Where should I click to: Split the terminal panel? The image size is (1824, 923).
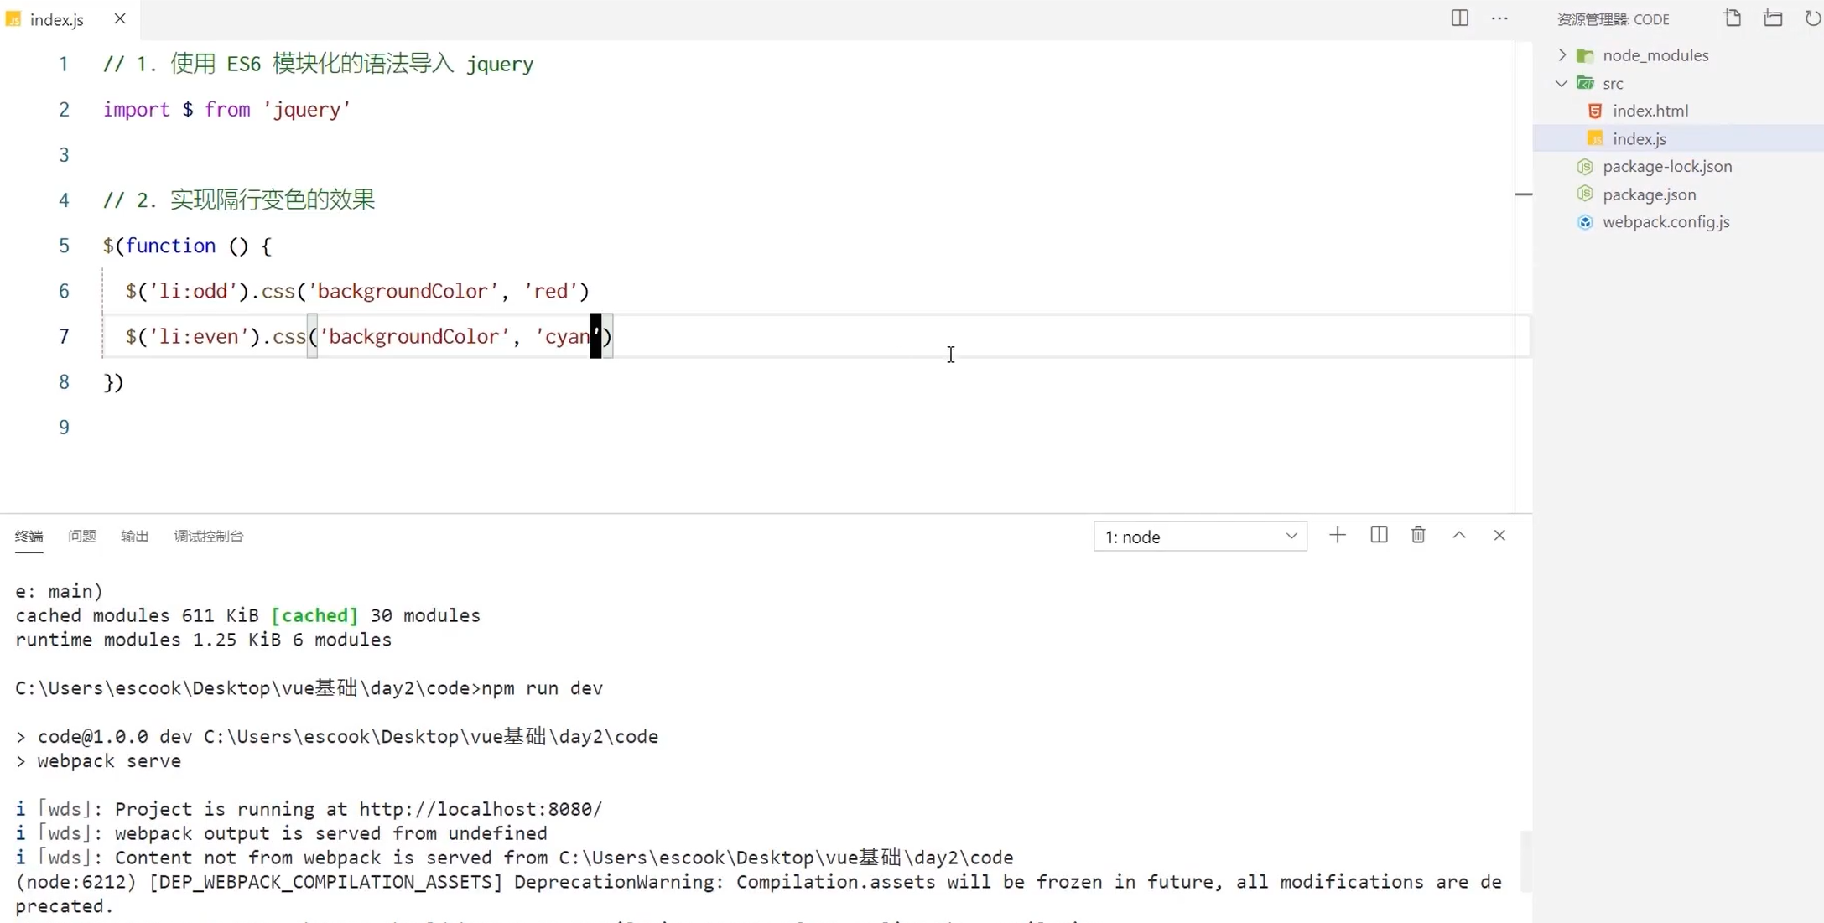[x=1379, y=535]
